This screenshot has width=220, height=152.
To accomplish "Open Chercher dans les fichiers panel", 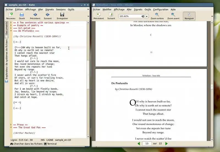I will click(x=26, y=144).
